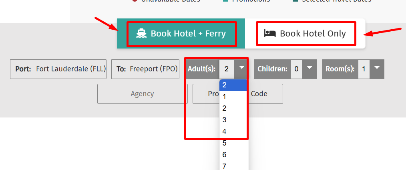The height and width of the screenshot is (170, 406).
Task: Click the Children count value 0
Action: pyautogui.click(x=297, y=69)
